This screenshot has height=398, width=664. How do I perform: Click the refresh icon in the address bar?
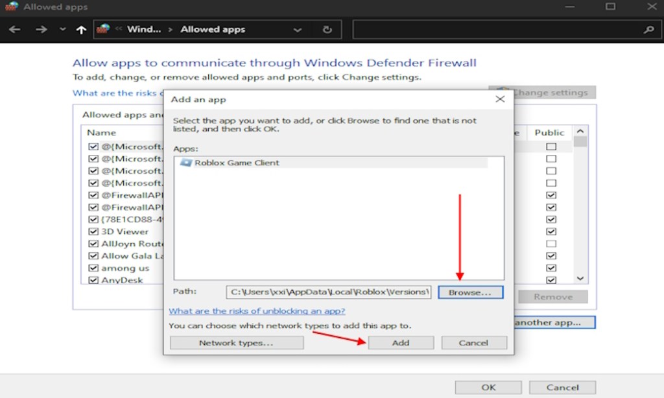(327, 29)
